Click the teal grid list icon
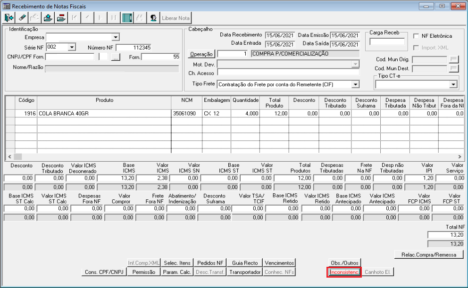 click(127, 18)
